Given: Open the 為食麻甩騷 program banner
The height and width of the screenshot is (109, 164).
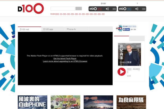Looking at the screenshot, I should point(131,102).
